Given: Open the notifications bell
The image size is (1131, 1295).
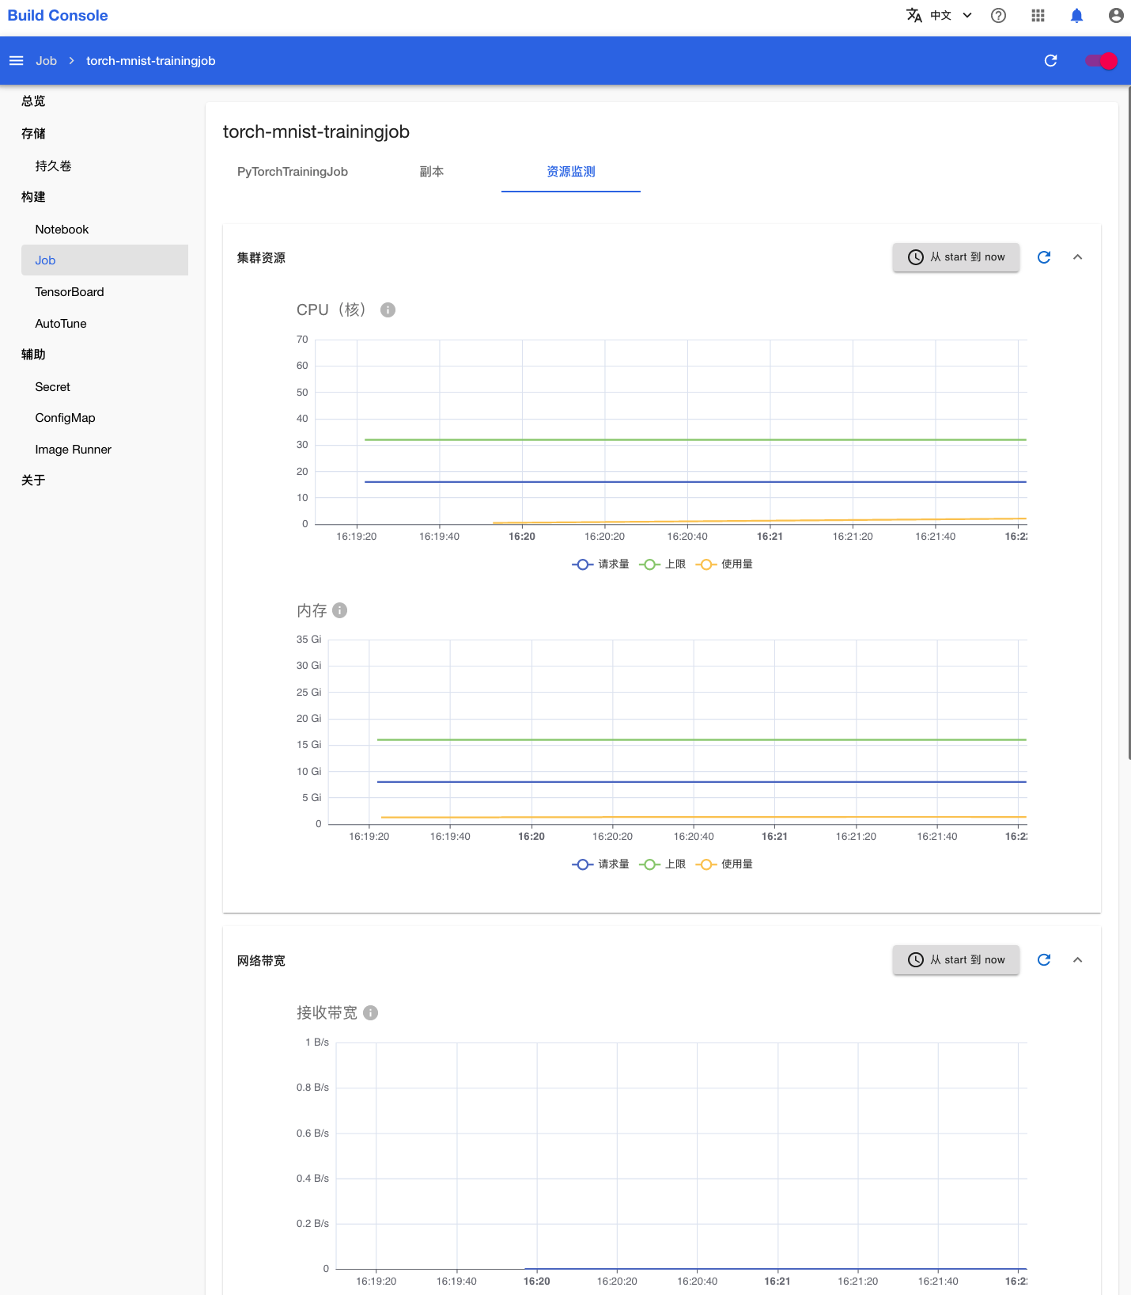Looking at the screenshot, I should pyautogui.click(x=1076, y=15).
